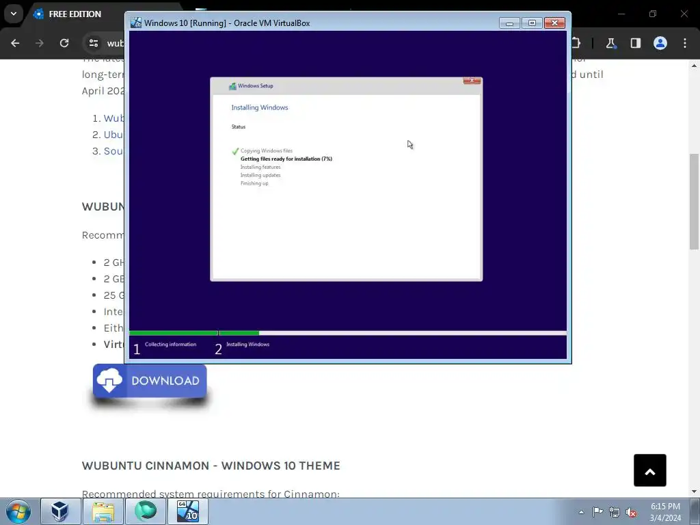This screenshot has width=700, height=525.
Task: Close the Windows Setup dialog
Action: pos(472,81)
